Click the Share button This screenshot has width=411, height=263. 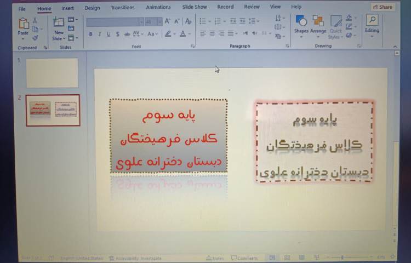click(x=383, y=7)
